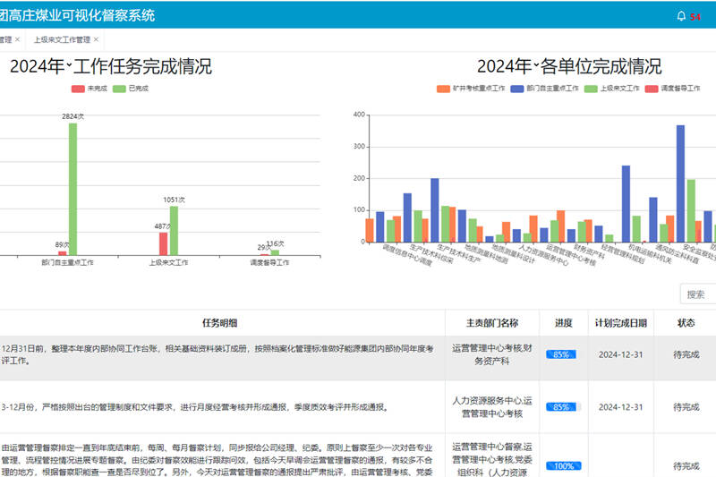Viewport: 716px width, 477px height.
Task: Close the partially visible 管理 tab
Action: 17,39
